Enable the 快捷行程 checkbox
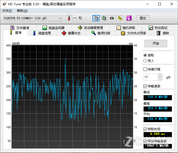178x153 pixels. tap(145, 69)
